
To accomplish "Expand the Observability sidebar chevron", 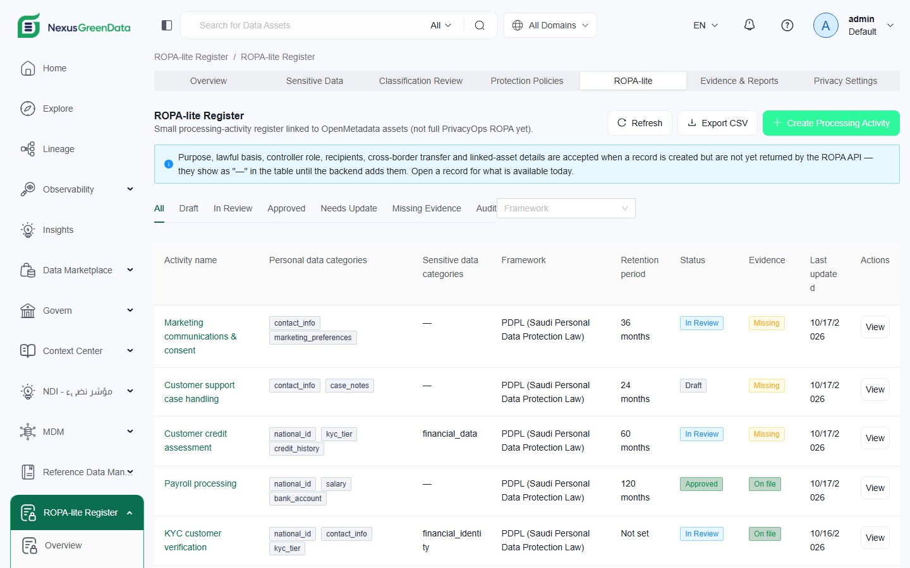I will pyautogui.click(x=130, y=189).
